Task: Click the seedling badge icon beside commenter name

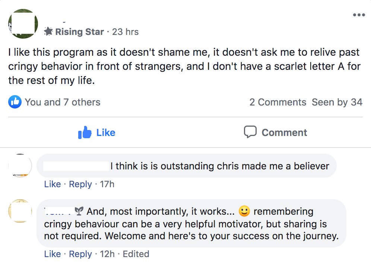Action: coord(79,211)
